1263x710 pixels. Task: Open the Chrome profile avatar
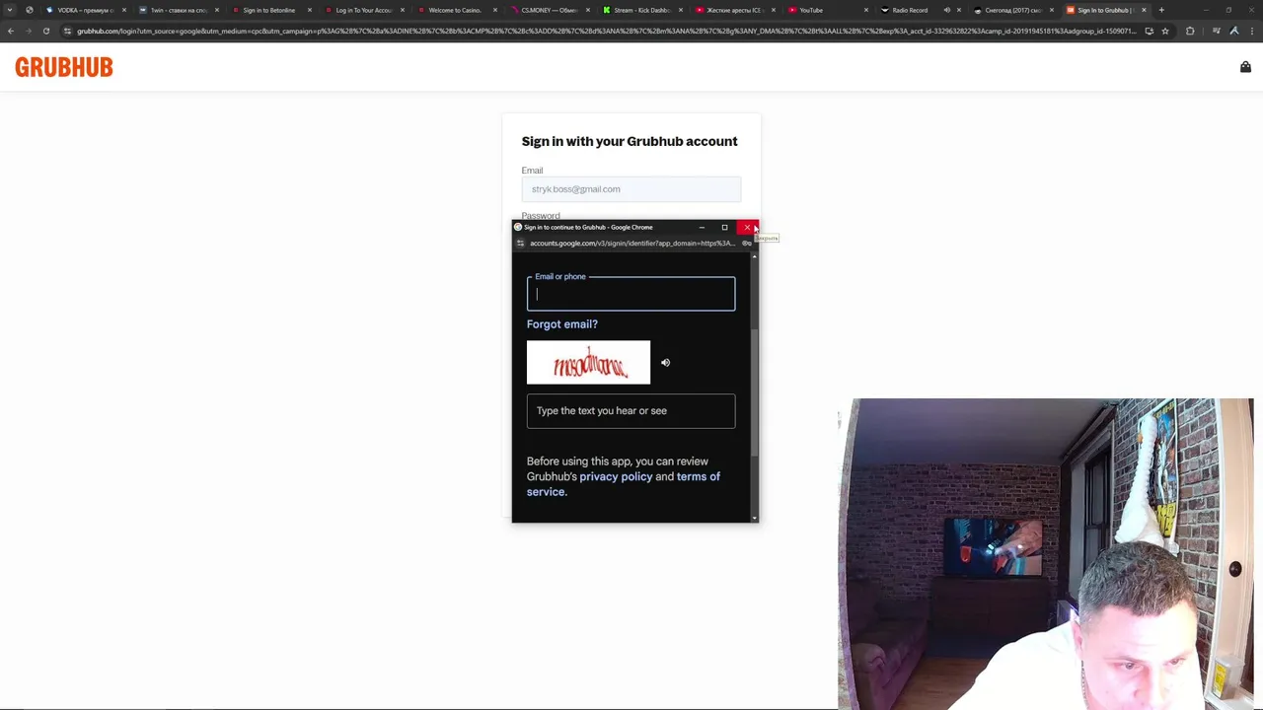1233,31
